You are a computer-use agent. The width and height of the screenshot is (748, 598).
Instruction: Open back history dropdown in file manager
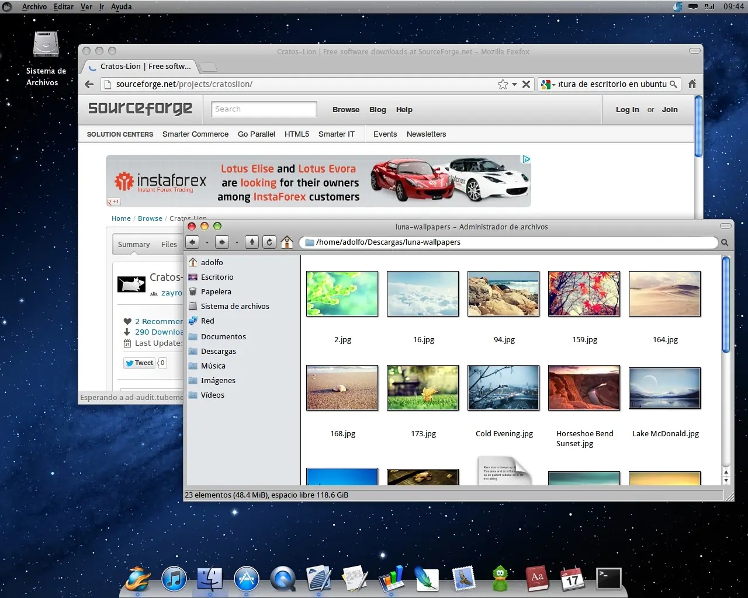(207, 242)
